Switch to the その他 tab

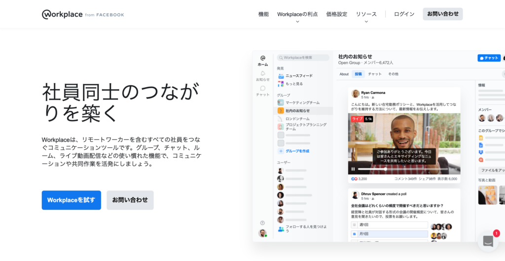(x=393, y=74)
